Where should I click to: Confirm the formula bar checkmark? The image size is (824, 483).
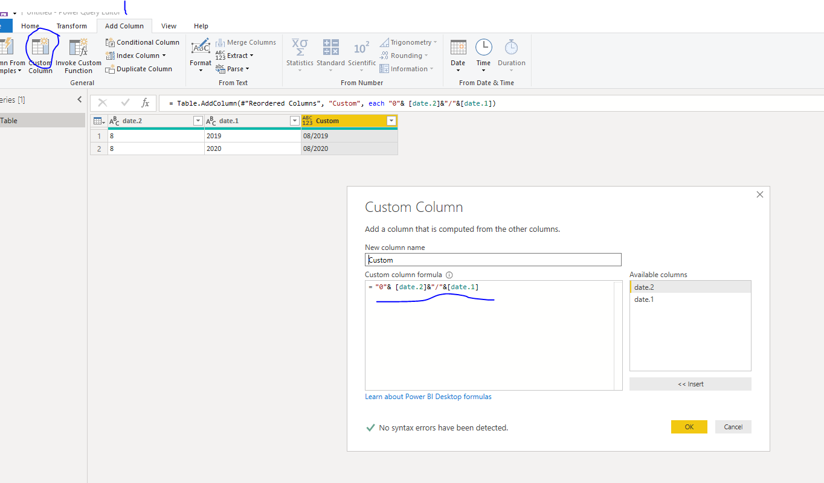125,103
